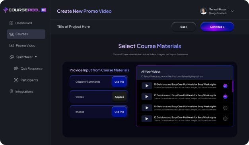Play the first video in the list
Viewport: 249px width, 145px height.
pos(147,86)
